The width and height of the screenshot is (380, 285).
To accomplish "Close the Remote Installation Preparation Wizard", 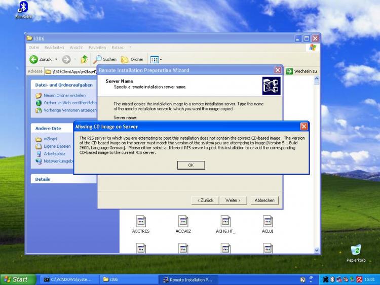I will click(278, 70).
